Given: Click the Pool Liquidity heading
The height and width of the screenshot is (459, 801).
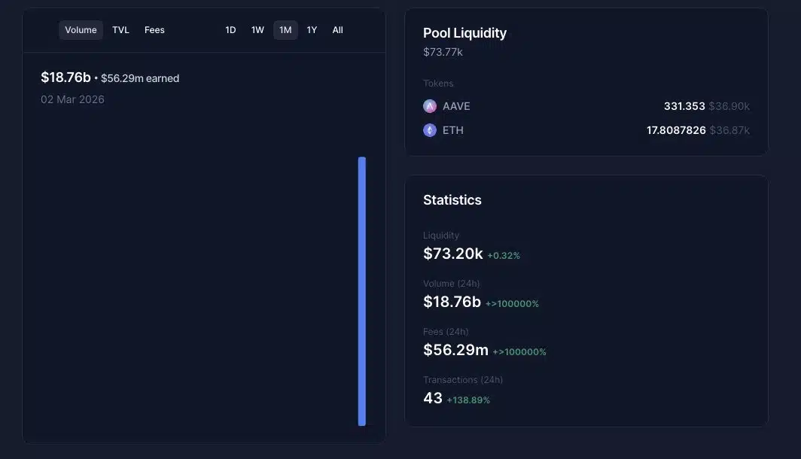Looking at the screenshot, I should (464, 33).
